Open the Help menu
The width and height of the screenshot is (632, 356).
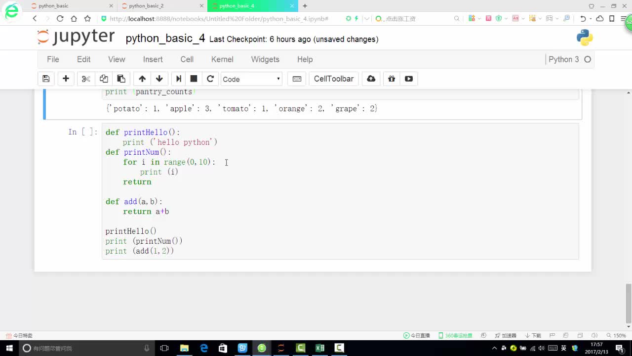click(x=305, y=59)
